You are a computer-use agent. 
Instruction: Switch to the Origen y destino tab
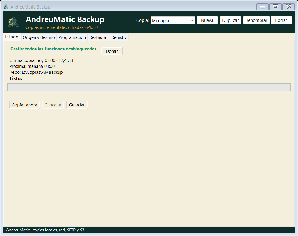(39, 37)
